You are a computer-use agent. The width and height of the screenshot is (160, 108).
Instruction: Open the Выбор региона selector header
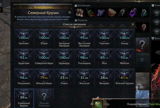coord(43,7)
